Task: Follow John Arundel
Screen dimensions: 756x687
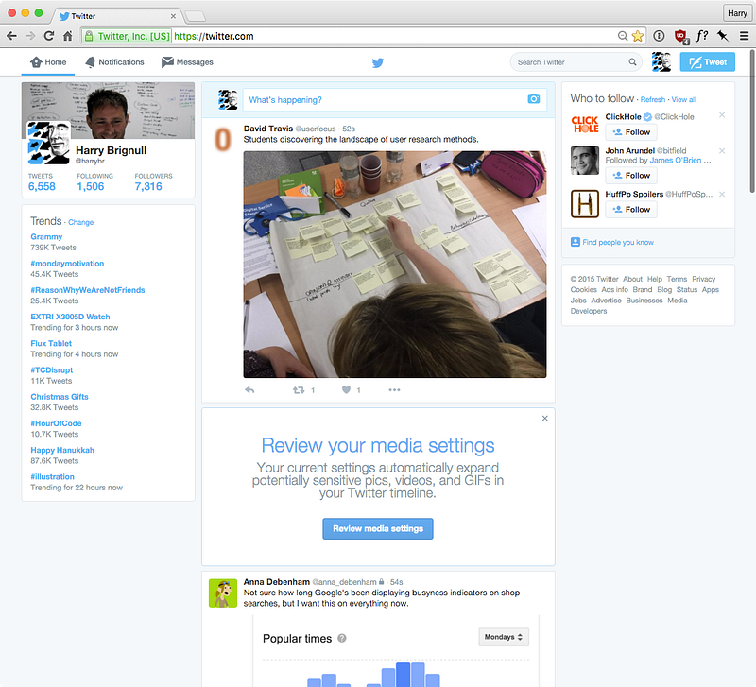Action: click(631, 176)
